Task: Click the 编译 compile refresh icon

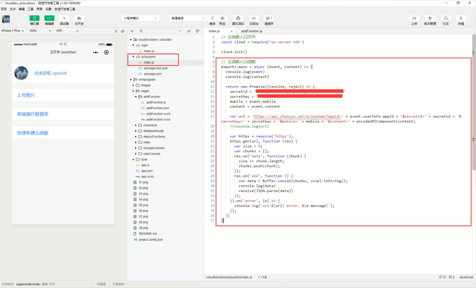Action: click(212, 18)
